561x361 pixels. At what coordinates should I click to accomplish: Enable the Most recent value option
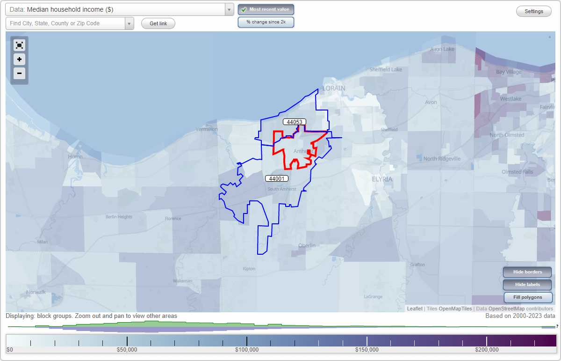click(x=266, y=9)
